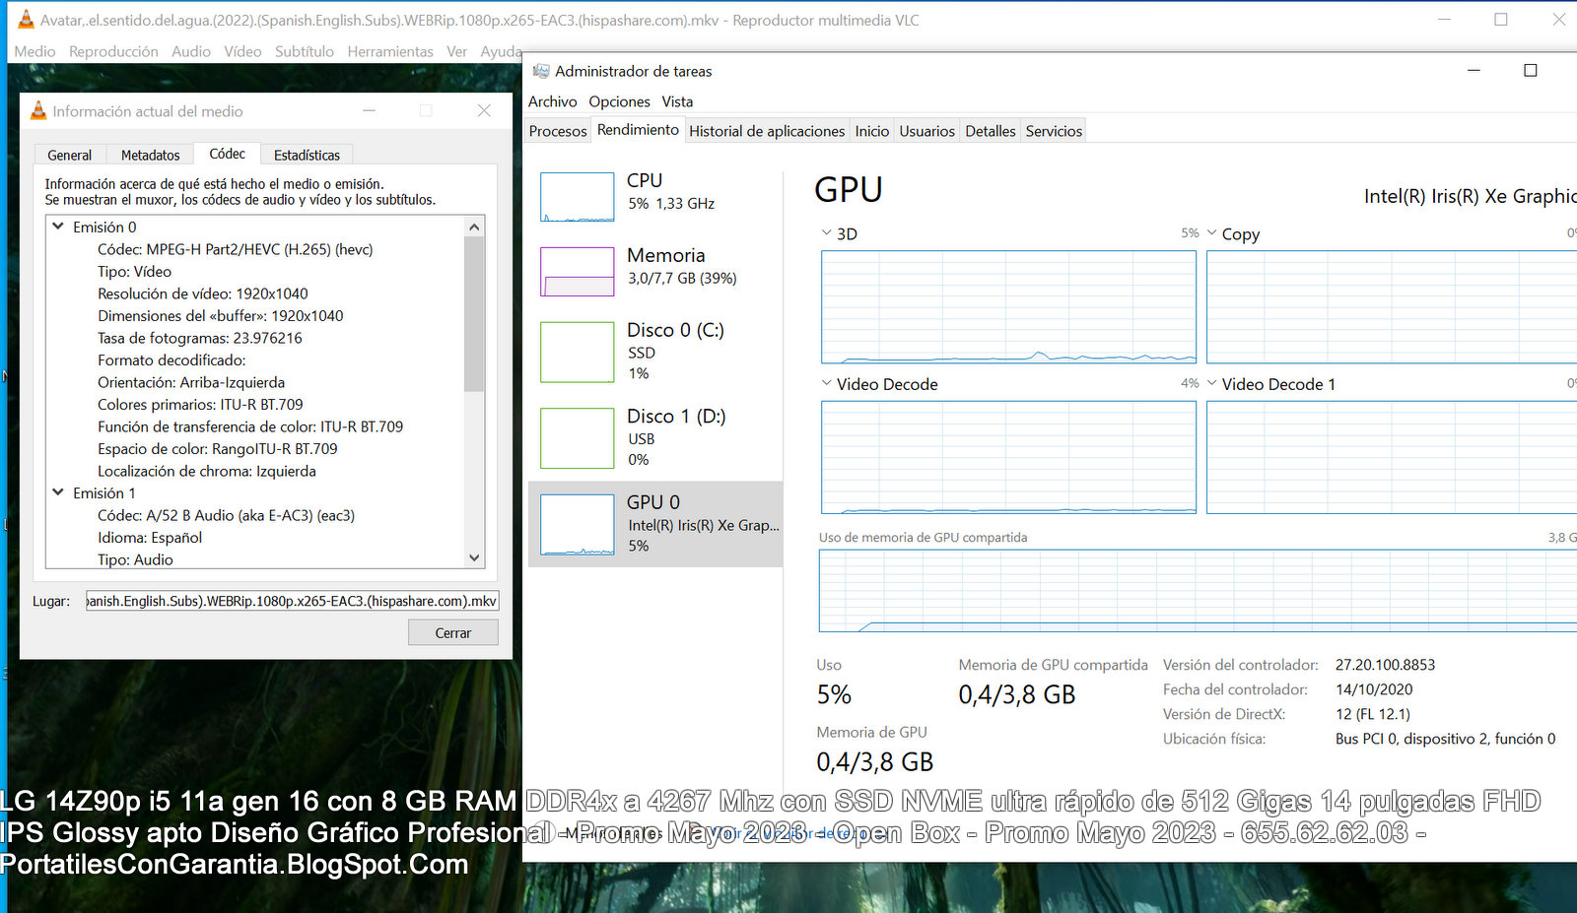The image size is (1577, 913).
Task: Click driver date value 14/10/2020
Action: tap(1374, 689)
